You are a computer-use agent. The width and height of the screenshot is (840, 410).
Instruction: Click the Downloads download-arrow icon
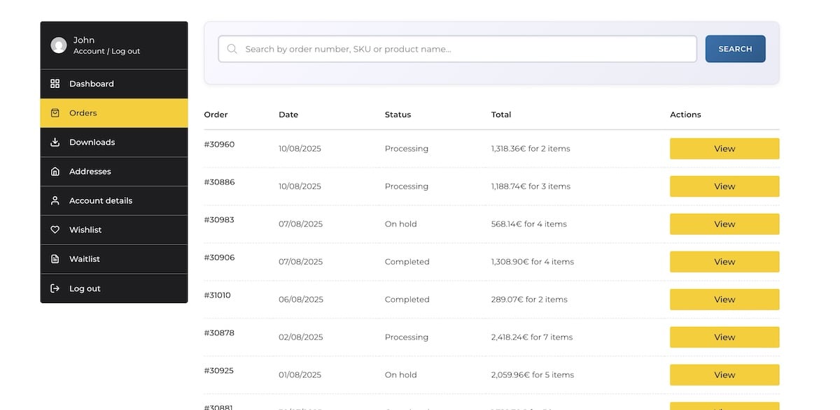(55, 142)
